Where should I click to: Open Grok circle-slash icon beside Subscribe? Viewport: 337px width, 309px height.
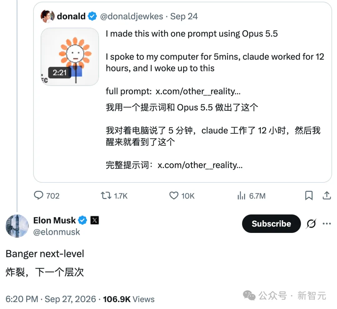coord(311,224)
